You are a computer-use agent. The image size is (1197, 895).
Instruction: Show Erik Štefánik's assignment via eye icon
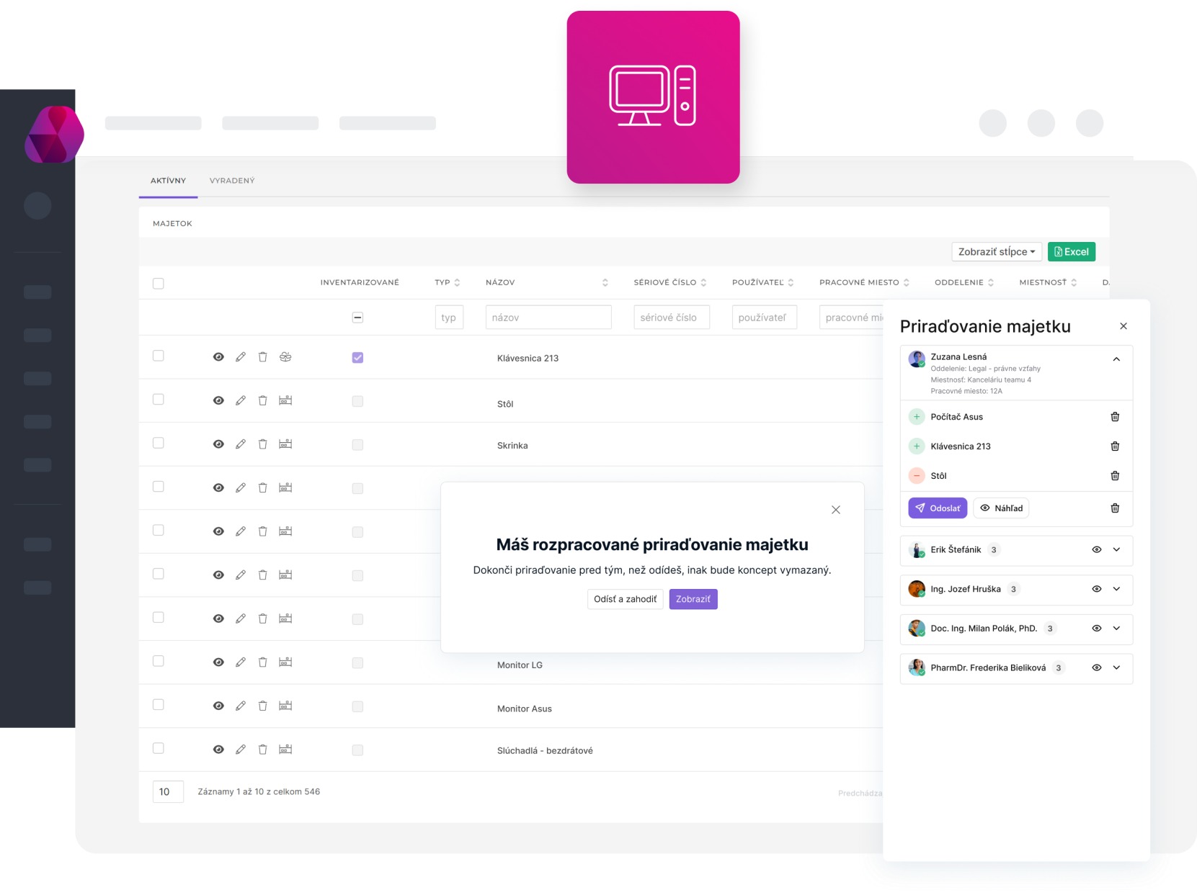[1097, 550]
